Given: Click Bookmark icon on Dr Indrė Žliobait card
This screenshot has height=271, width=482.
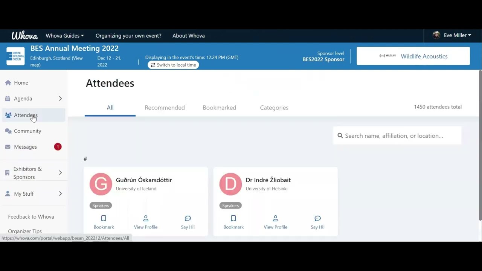Looking at the screenshot, I should pyautogui.click(x=233, y=218).
